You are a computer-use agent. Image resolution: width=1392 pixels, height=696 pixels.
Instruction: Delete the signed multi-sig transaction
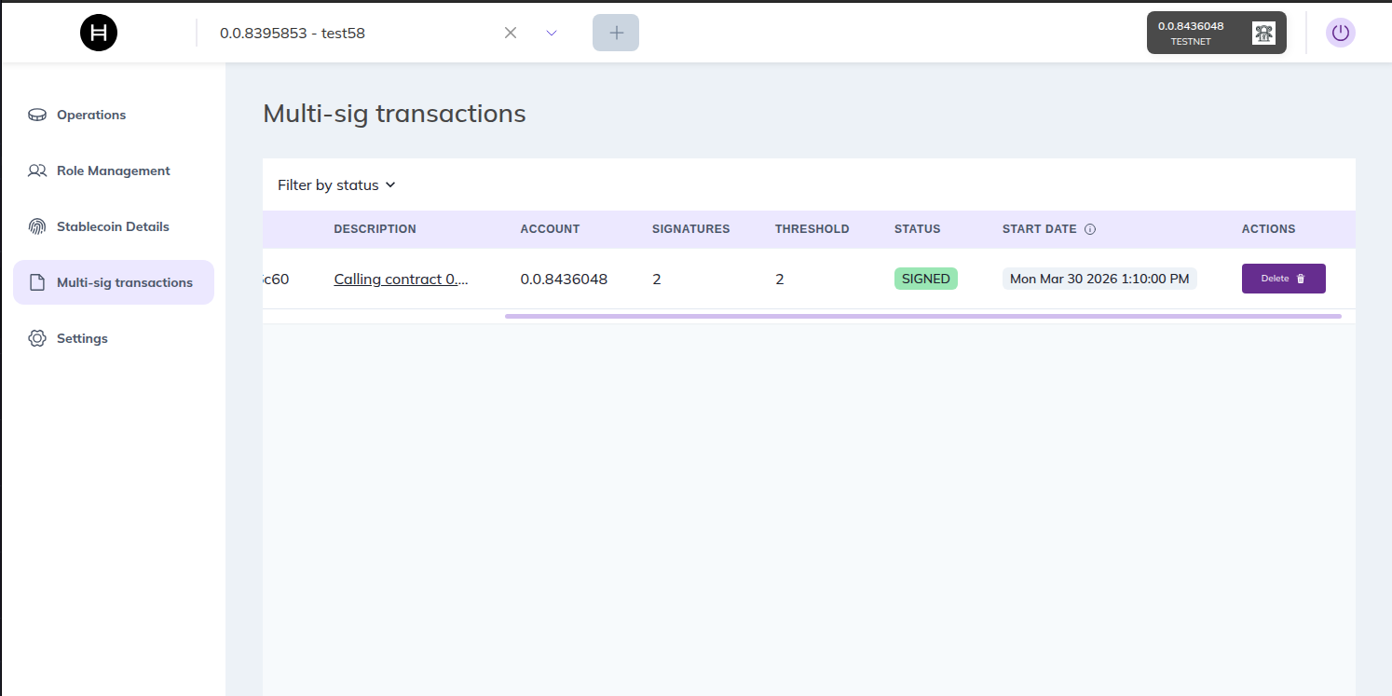pyautogui.click(x=1283, y=278)
